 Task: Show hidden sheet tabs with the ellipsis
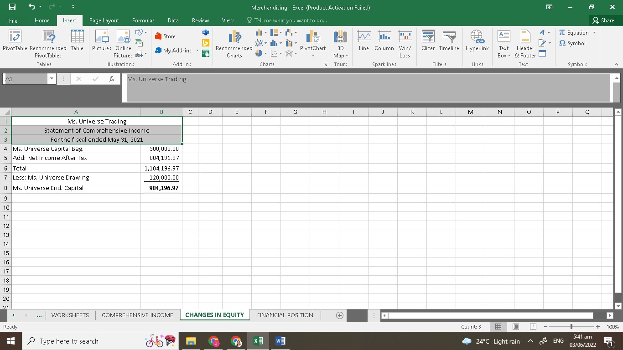[40, 315]
